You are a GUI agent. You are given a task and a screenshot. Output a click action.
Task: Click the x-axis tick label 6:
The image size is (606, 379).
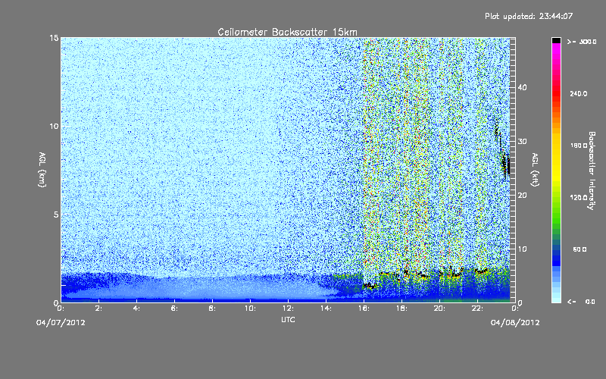point(174,309)
